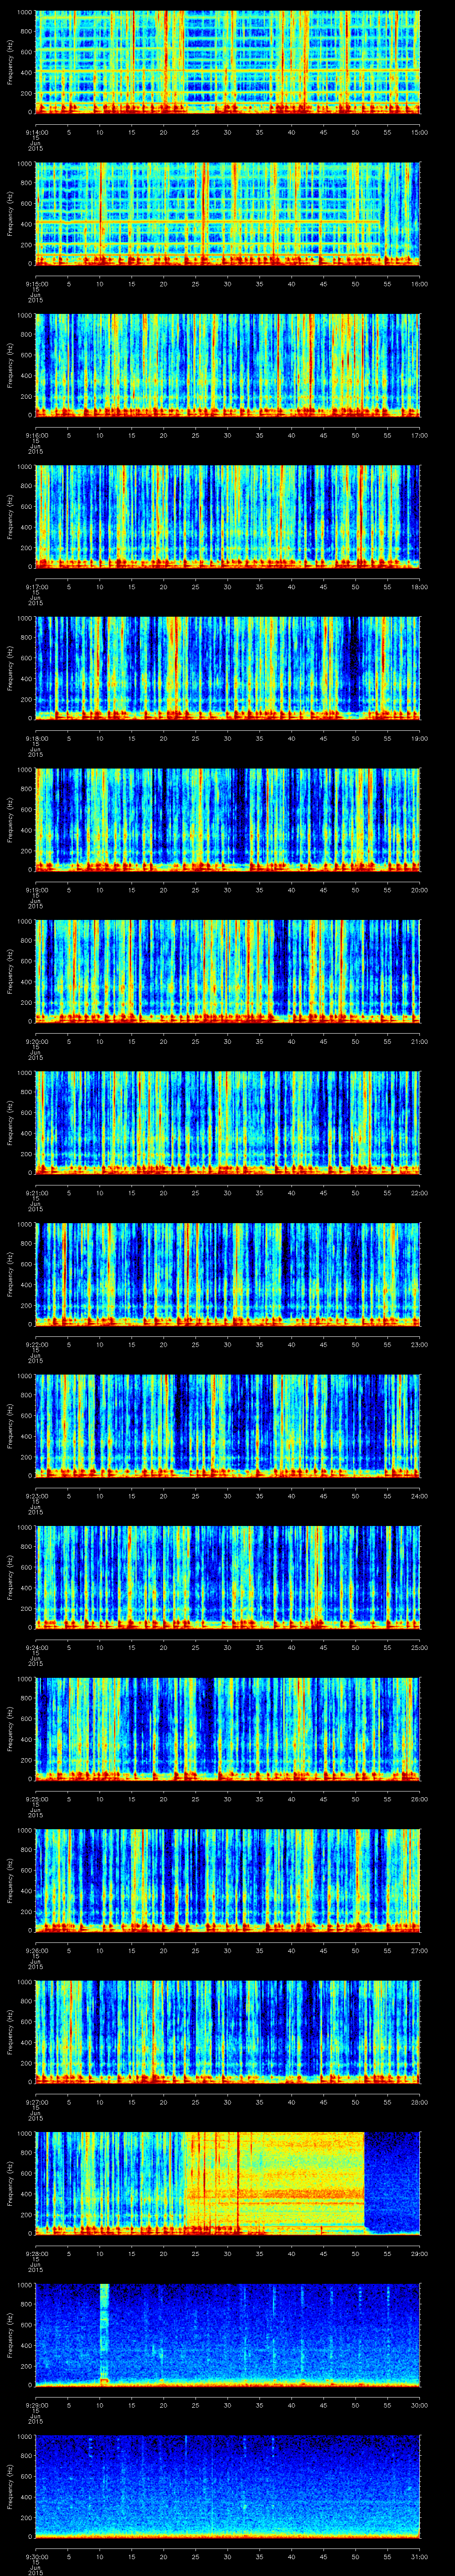Click the bright vertical band in the 9:29:00 spectrogram
Screen dimensions: 455x2576
(x=105, y=2335)
